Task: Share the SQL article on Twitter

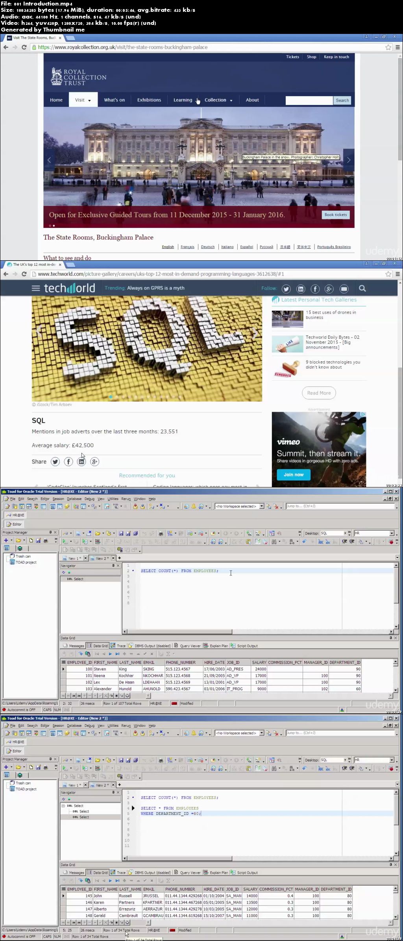Action: (55, 462)
